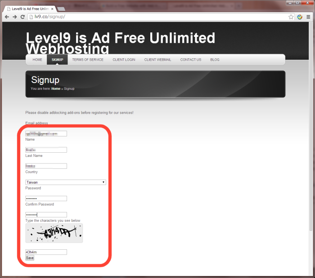Select the Level9 is Ad Free tab
The image size is (315, 278).
30,9
